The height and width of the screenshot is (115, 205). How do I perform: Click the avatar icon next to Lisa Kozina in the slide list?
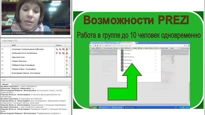click(122, 54)
